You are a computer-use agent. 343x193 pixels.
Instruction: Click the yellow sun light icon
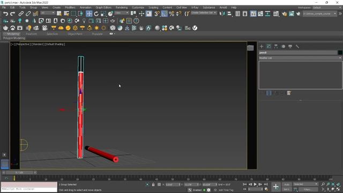point(96,28)
